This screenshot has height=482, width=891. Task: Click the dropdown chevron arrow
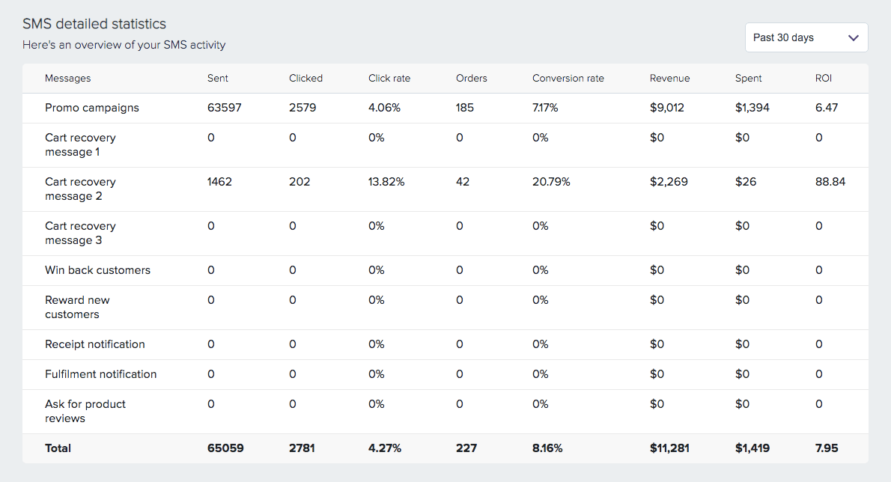[853, 37]
